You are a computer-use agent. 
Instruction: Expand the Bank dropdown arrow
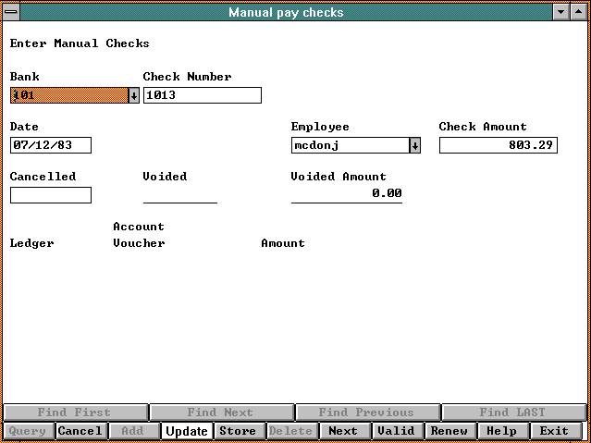[x=134, y=95]
